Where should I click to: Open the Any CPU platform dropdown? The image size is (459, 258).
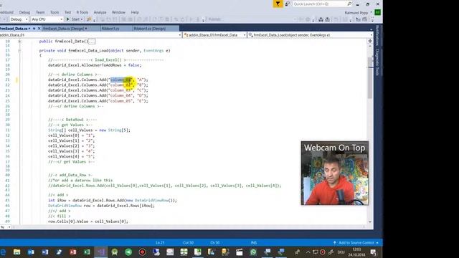click(x=47, y=19)
